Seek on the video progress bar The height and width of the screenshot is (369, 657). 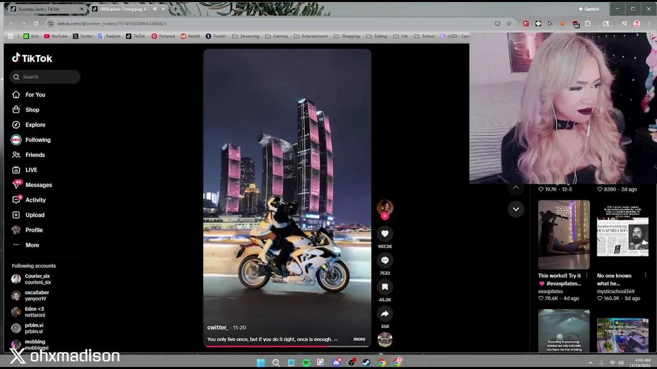pos(287,346)
